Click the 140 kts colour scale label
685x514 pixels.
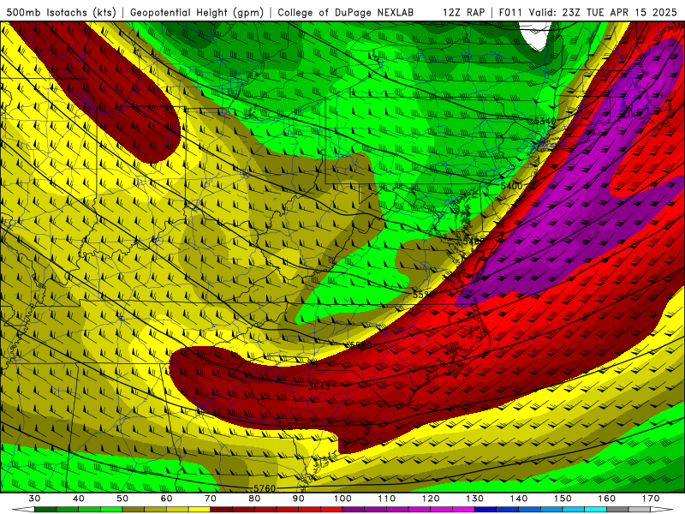click(519, 499)
